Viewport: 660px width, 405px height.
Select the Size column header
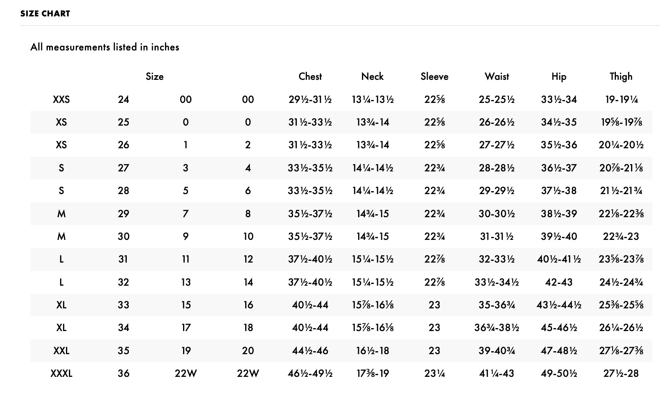click(155, 76)
